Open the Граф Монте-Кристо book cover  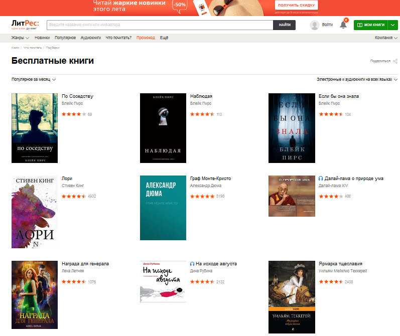(163, 208)
